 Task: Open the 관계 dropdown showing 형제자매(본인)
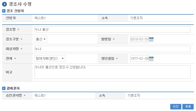pyautogui.click(x=50, y=58)
